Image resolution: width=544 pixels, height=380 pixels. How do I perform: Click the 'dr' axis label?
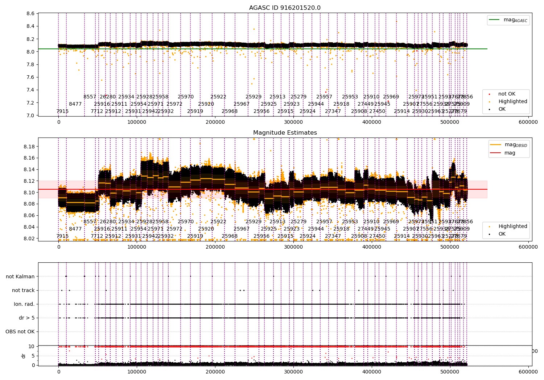[x=24, y=356]
